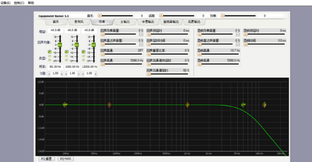Screen dimensions: 312x162
Task: Click the 效果 volume slider handle at top
Action: [x=223, y=16]
